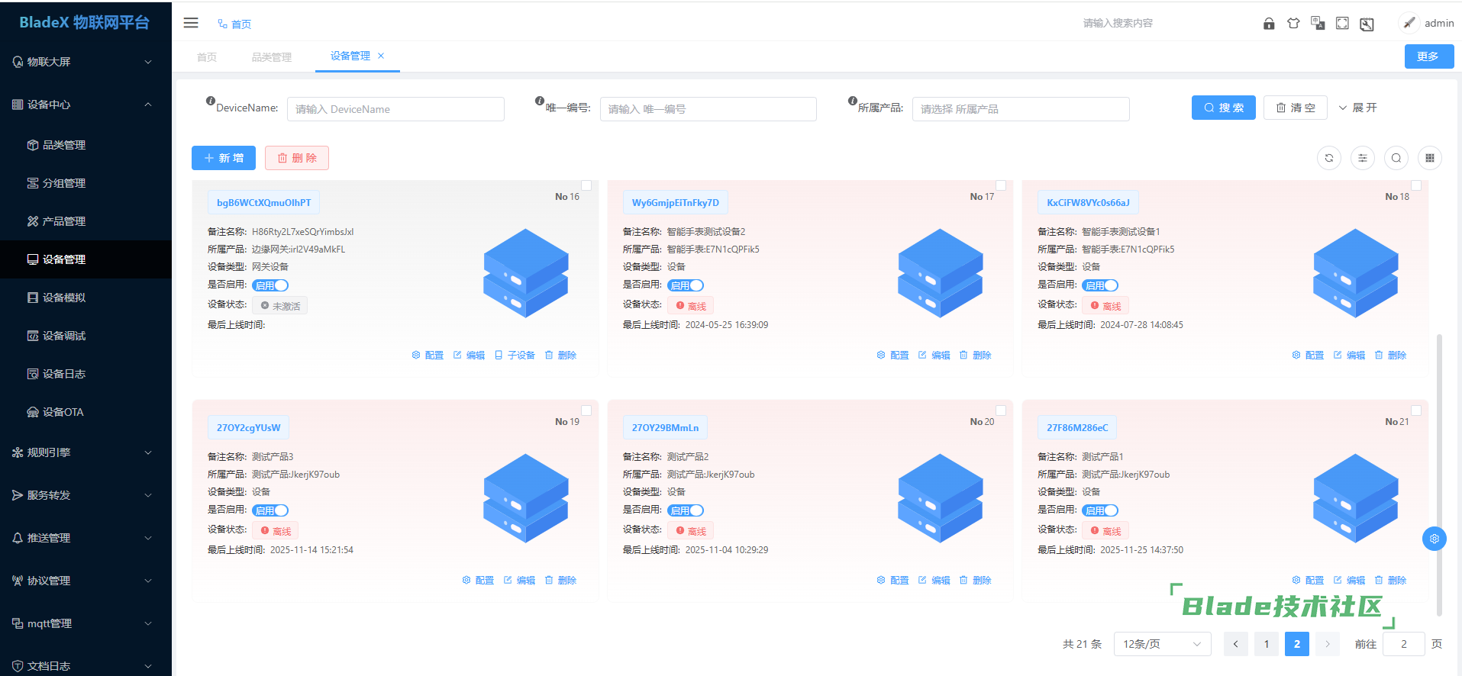Click 子设备 link on device No 16

click(x=515, y=356)
